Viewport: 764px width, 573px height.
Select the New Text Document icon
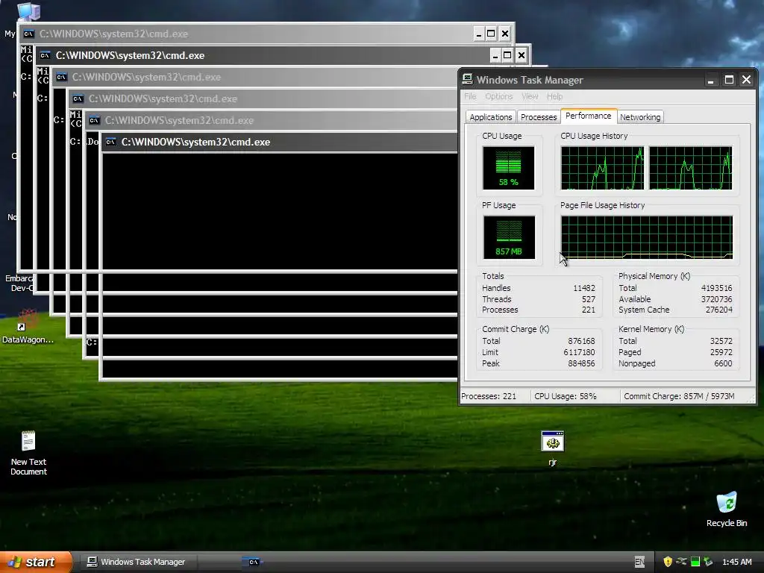coord(29,453)
